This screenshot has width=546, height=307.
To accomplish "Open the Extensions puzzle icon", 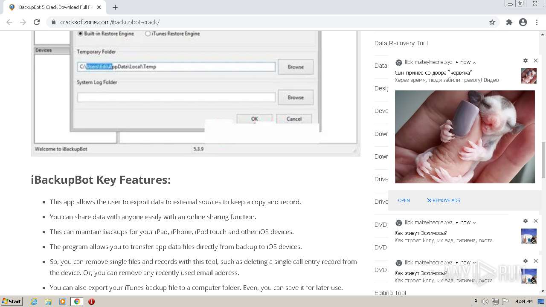I will click(x=509, y=22).
